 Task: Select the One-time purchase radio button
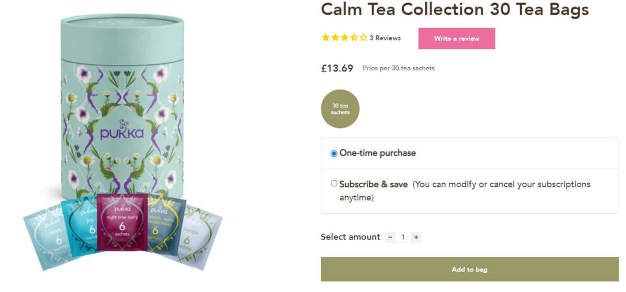click(x=334, y=154)
